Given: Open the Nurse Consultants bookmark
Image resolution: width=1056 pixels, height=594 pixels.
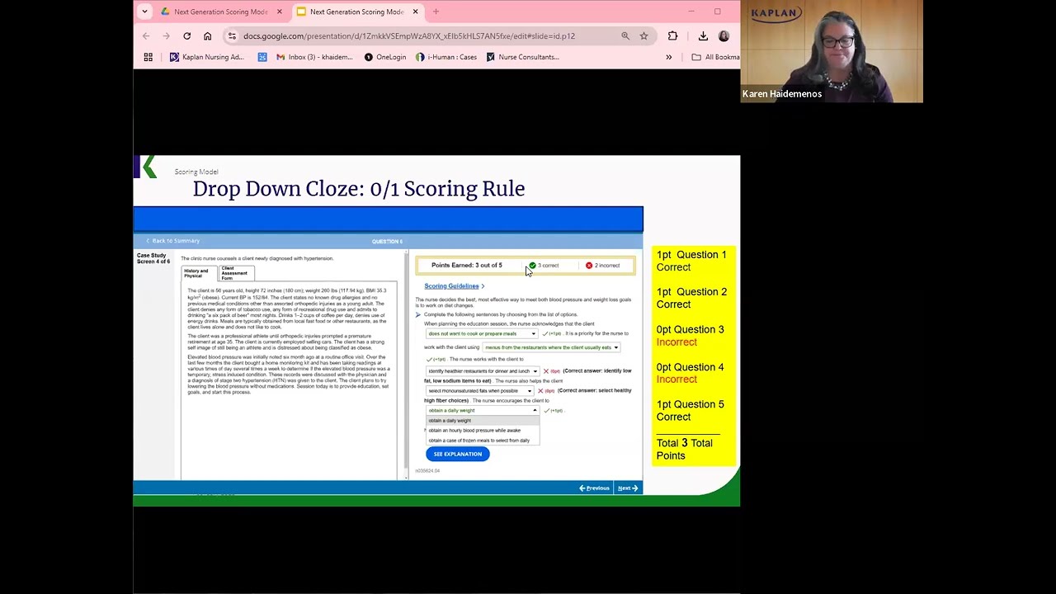Looking at the screenshot, I should tap(523, 57).
